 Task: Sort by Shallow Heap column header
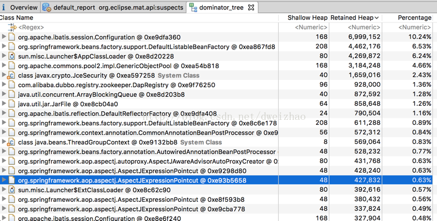(307, 17)
